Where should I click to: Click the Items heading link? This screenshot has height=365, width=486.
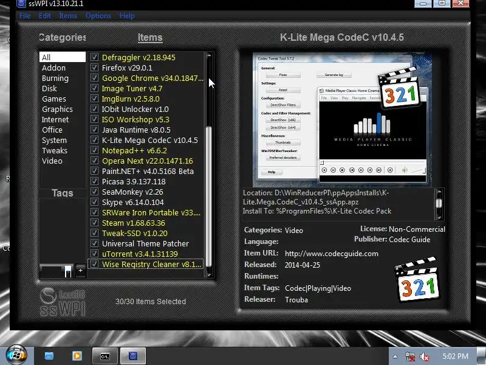[150, 38]
